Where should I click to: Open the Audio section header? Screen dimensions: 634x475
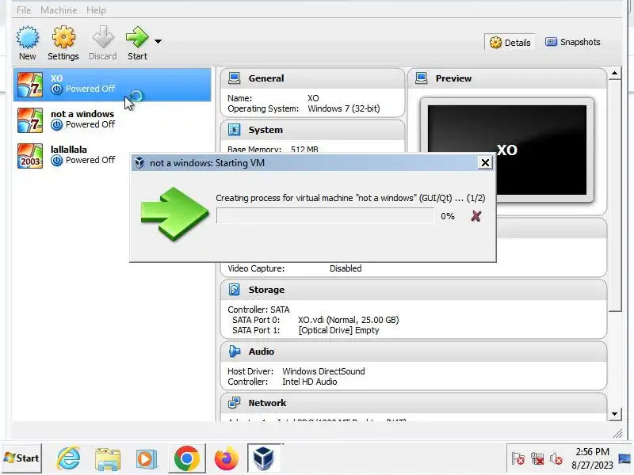pos(413,351)
